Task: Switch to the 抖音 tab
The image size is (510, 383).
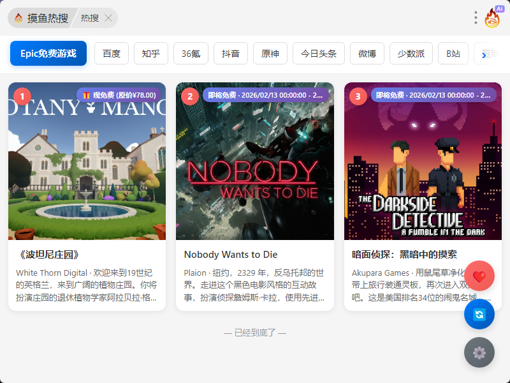Action: click(x=231, y=54)
